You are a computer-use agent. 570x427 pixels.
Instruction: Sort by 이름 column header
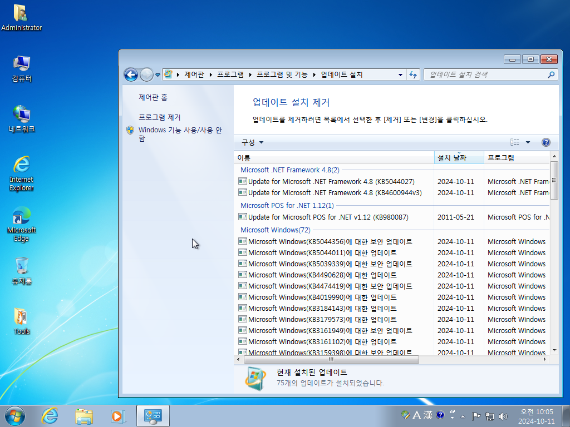point(334,158)
